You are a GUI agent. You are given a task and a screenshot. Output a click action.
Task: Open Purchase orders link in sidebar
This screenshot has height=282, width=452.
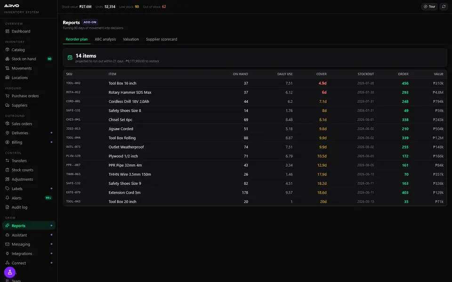(x=29, y=96)
